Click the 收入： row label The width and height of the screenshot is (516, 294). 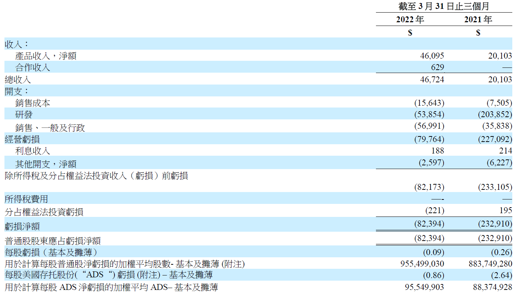click(17, 44)
